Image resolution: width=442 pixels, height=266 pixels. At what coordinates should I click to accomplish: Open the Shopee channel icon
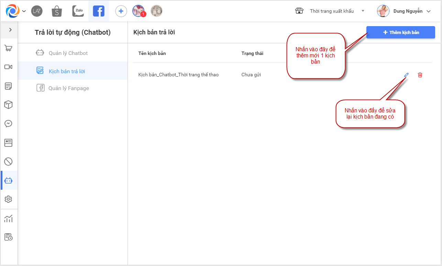coord(57,11)
